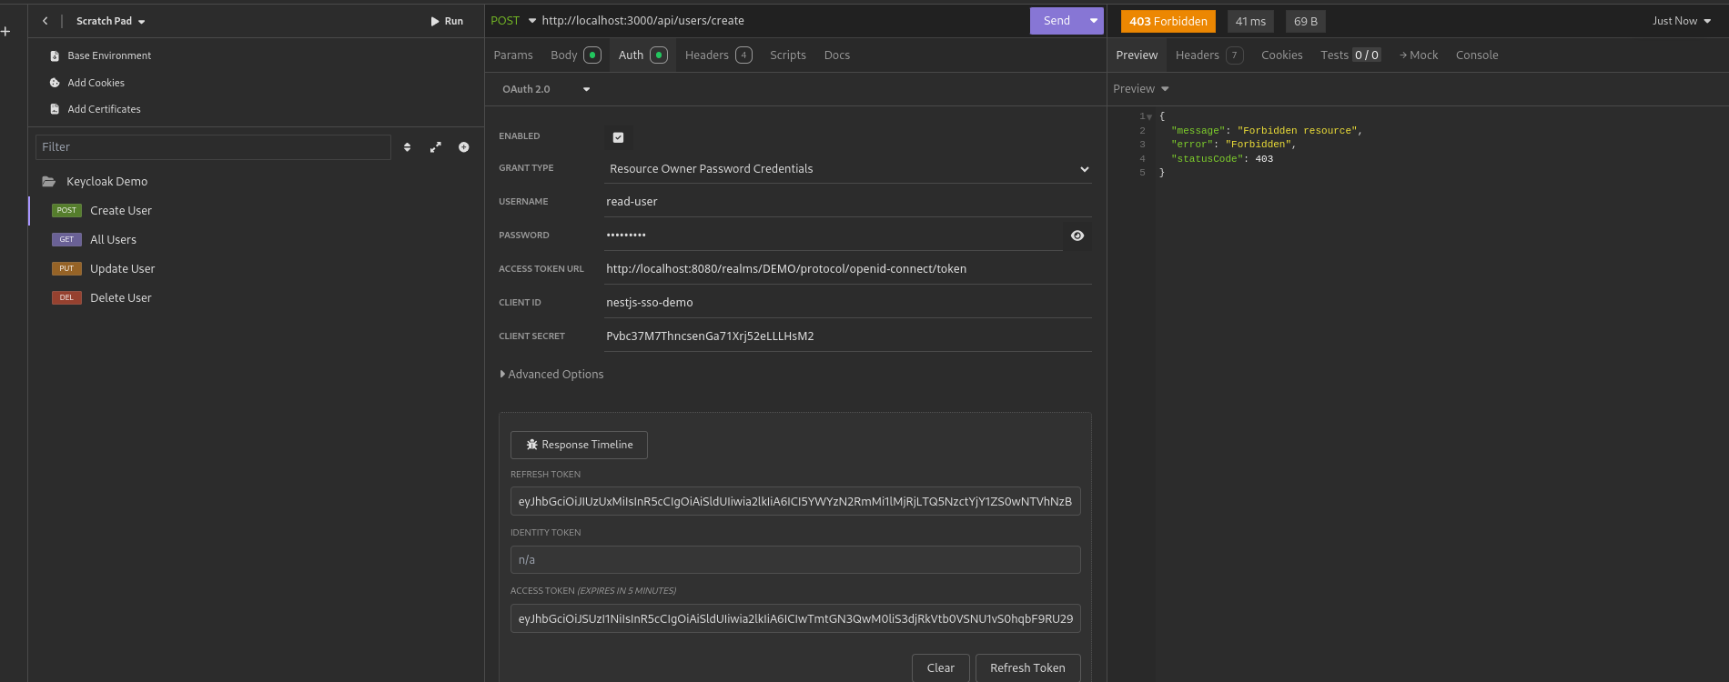The width and height of the screenshot is (1729, 682).
Task: Switch to the Tests tab
Action: point(1350,55)
